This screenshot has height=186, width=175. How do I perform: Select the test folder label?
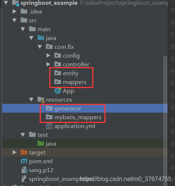[43, 135]
